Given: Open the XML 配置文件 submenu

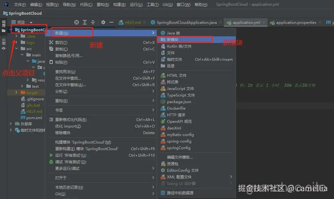Looking at the screenshot, I should click(196, 177).
